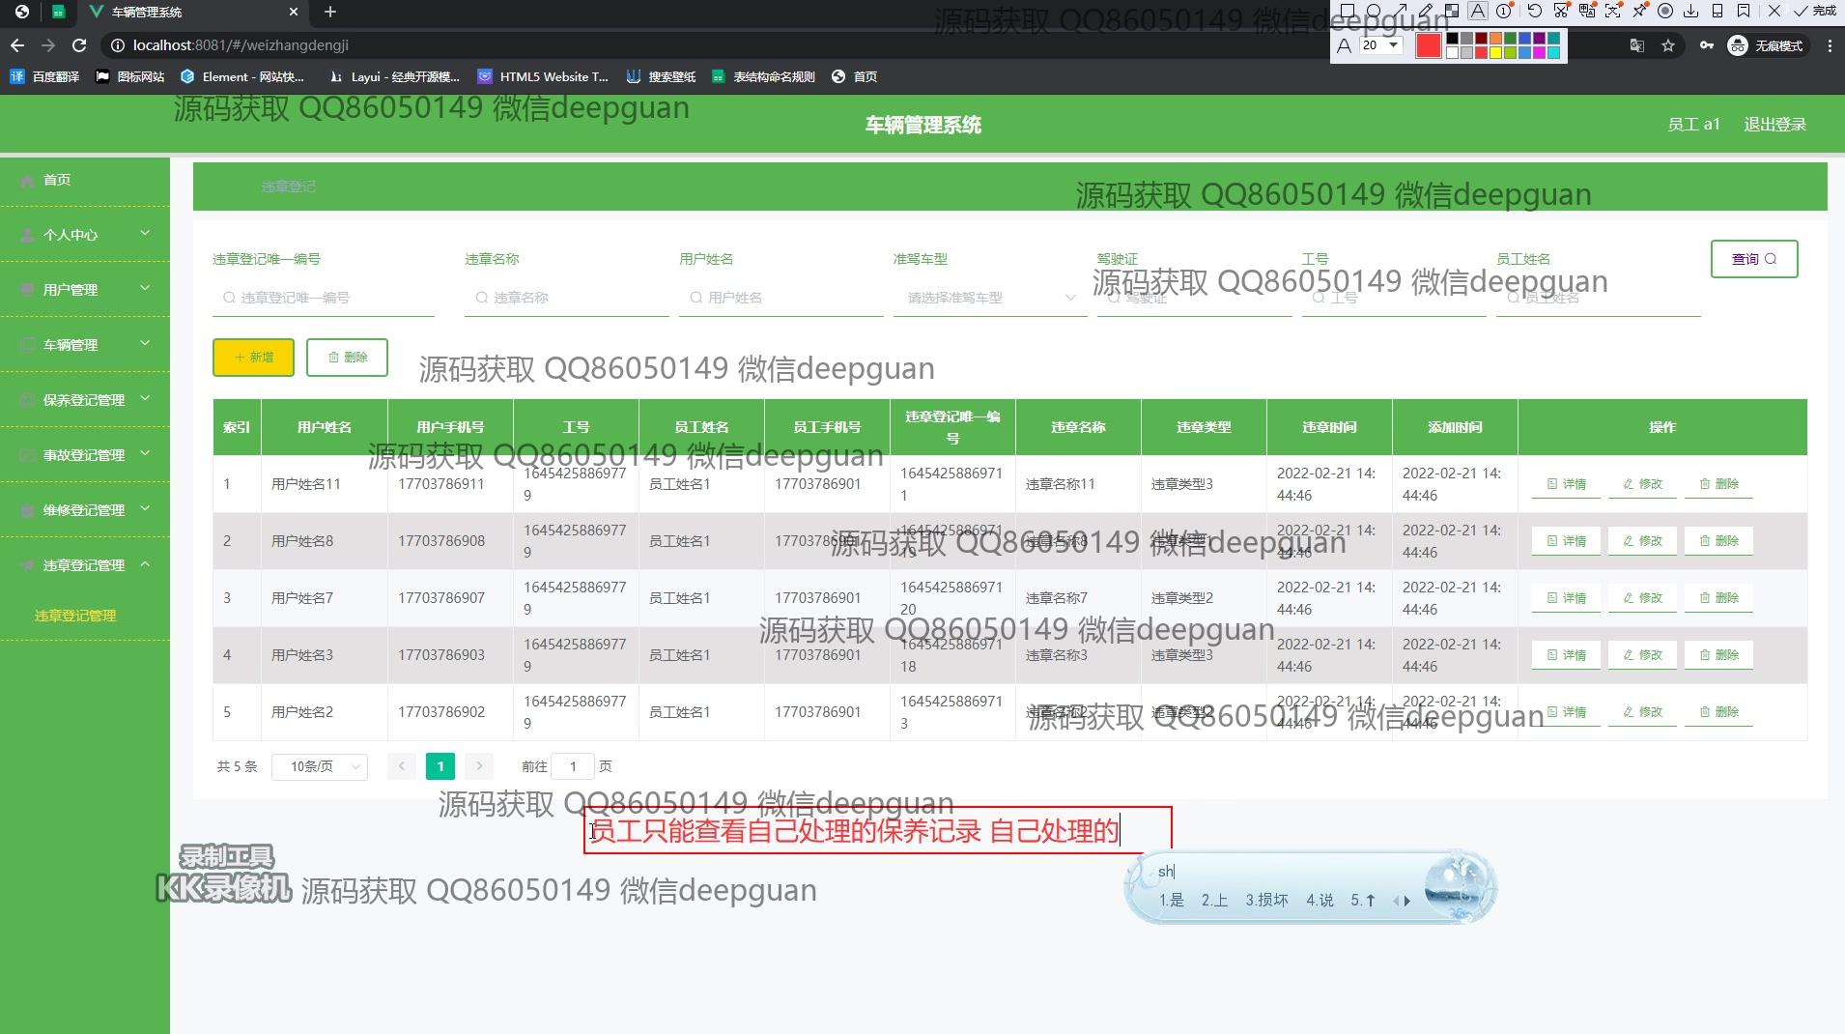The height and width of the screenshot is (1034, 1845).
Task: Select the mosaic blur tool
Action: pyautogui.click(x=1452, y=12)
